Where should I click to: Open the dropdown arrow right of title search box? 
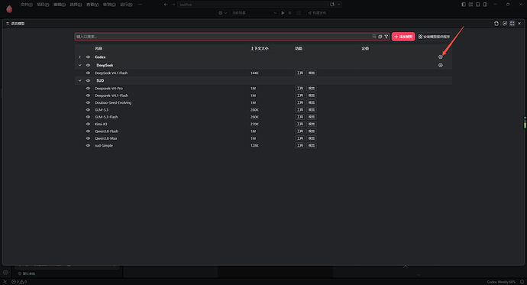coord(339,5)
